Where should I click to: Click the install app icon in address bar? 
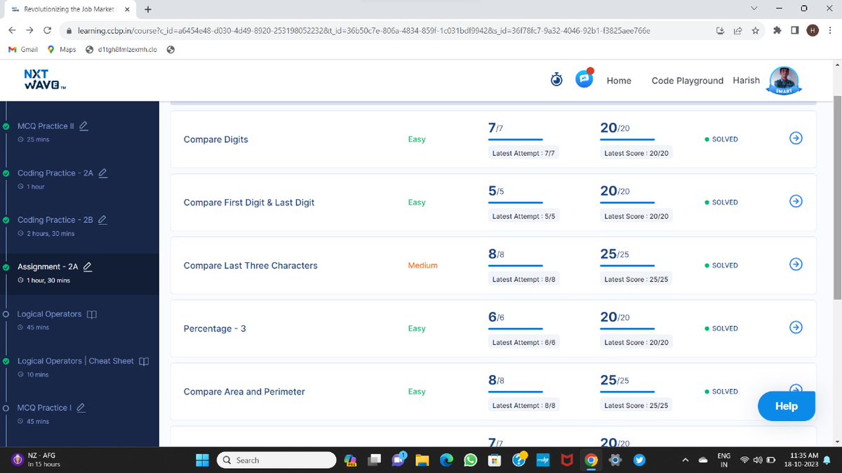(721, 30)
